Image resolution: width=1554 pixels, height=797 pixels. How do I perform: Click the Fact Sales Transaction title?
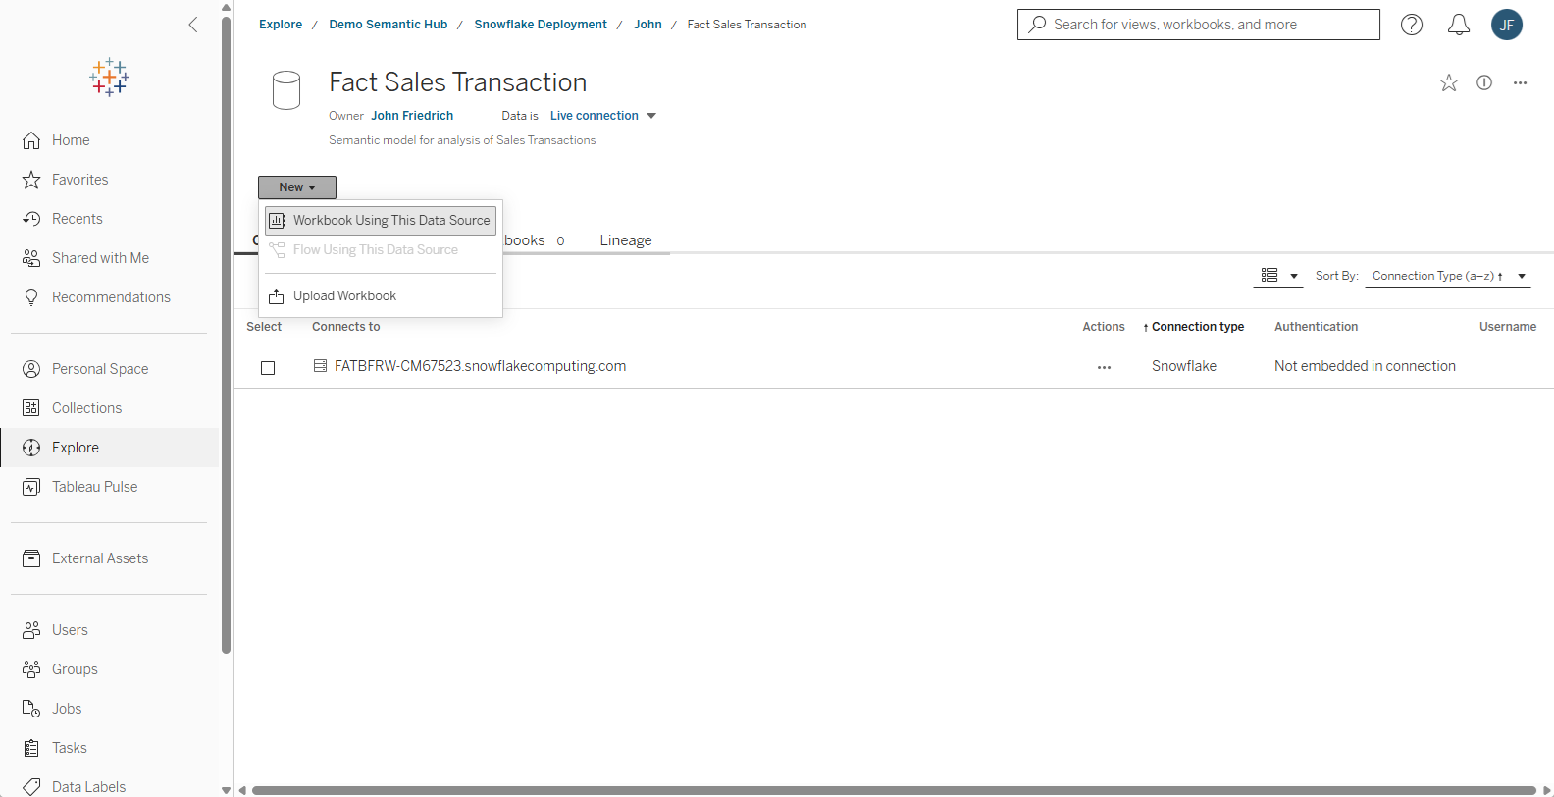(458, 82)
